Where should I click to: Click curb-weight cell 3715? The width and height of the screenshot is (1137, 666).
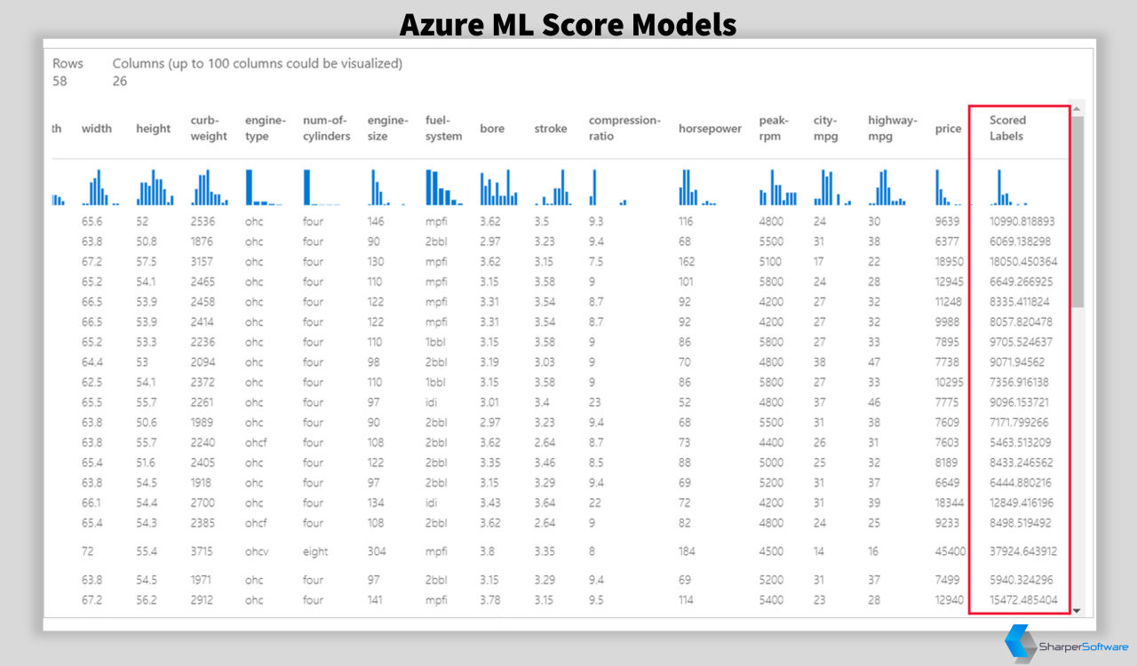tap(202, 551)
